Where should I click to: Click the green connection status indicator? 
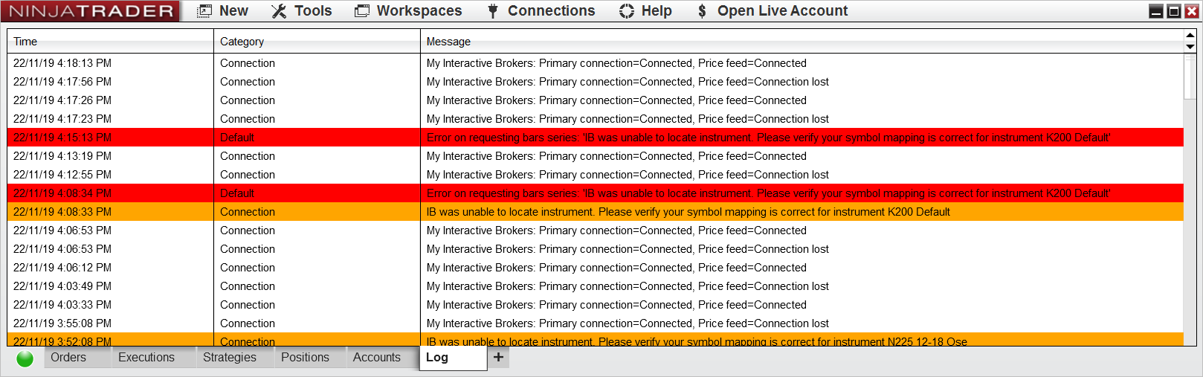[x=25, y=358]
